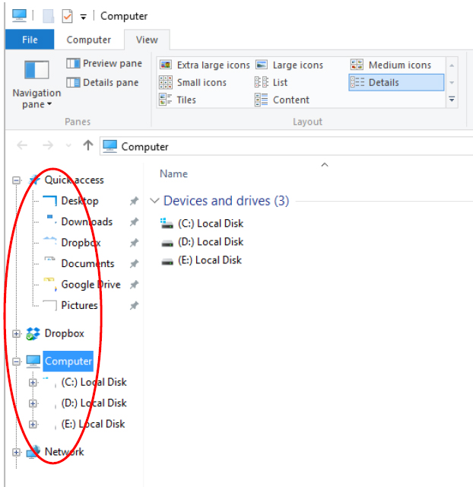The image size is (473, 487).
Task: Open Google Drive in Quick access
Action: 90,285
